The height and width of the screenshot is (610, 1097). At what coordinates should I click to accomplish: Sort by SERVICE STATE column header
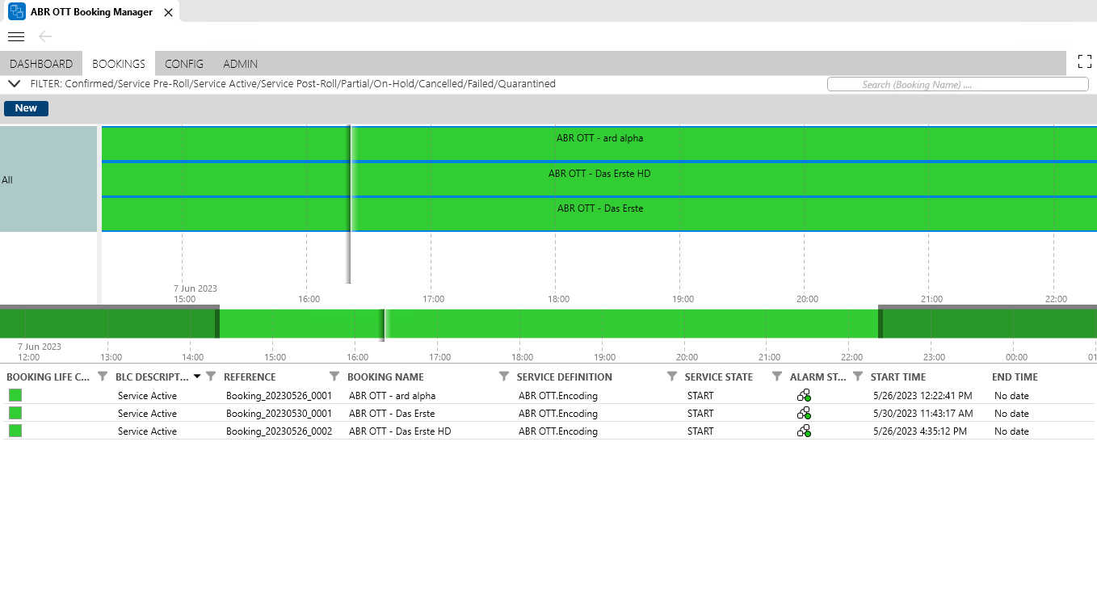719,377
